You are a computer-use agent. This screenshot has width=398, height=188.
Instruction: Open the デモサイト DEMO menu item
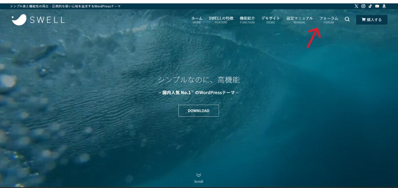click(x=271, y=20)
